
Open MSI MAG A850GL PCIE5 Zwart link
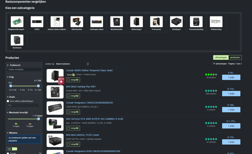coord(83,135)
